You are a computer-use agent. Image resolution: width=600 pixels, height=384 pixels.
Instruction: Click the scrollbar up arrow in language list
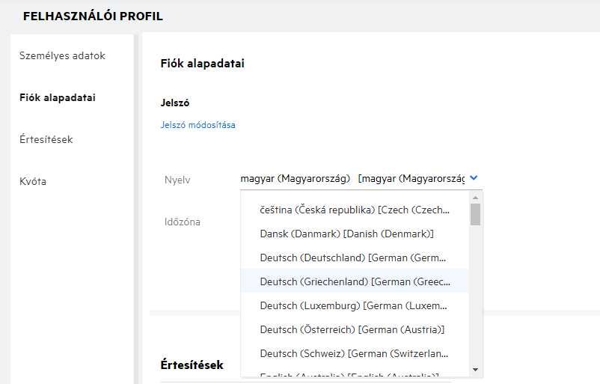475,198
